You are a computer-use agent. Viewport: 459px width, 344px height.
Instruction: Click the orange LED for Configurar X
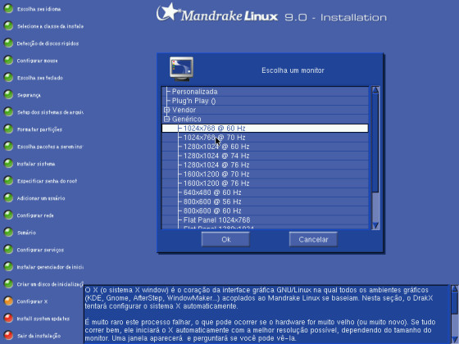[8, 301]
